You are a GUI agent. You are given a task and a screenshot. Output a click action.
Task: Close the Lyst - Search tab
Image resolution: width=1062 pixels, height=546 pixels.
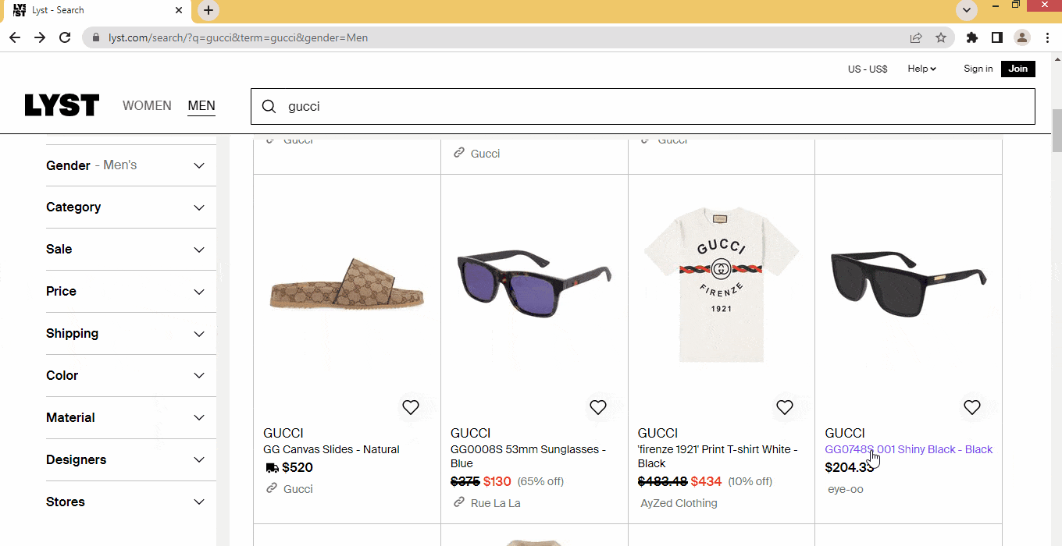pos(179,10)
